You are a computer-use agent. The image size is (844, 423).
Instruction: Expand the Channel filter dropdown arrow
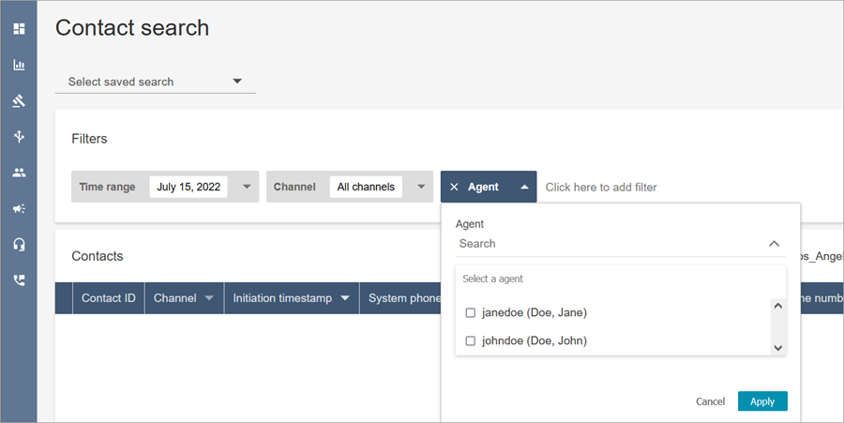tap(421, 187)
